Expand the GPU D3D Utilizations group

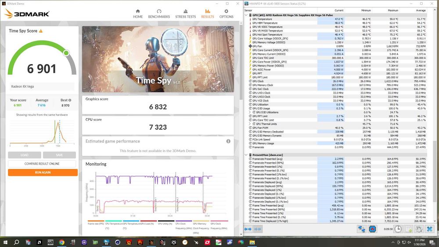(250, 112)
